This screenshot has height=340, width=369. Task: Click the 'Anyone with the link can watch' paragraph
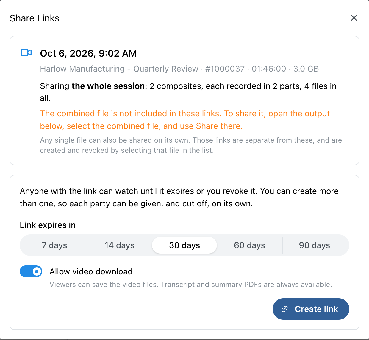[179, 197]
